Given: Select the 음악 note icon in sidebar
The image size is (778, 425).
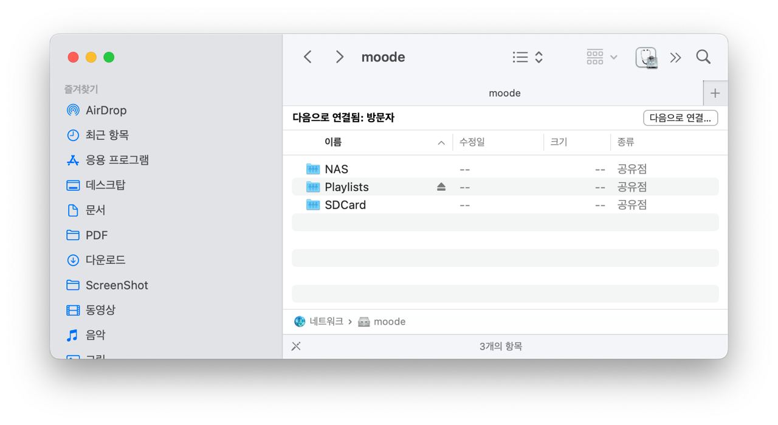Looking at the screenshot, I should click(x=73, y=334).
